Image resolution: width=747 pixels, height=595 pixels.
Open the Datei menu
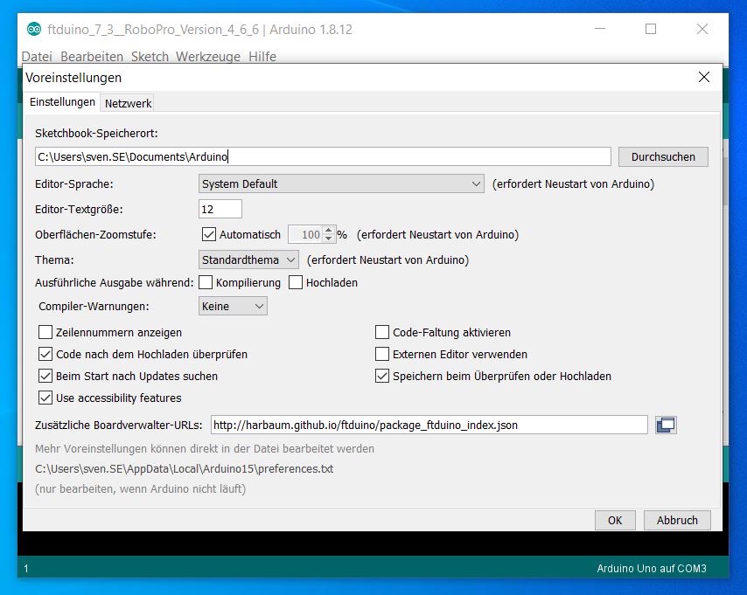click(x=37, y=56)
